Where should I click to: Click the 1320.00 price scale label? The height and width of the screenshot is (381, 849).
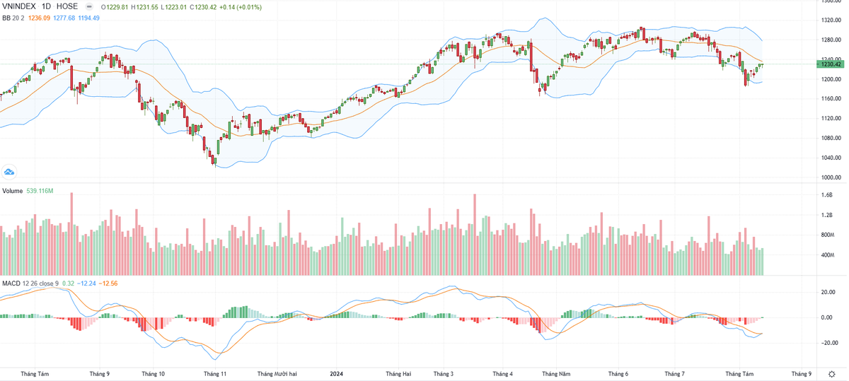[831, 20]
